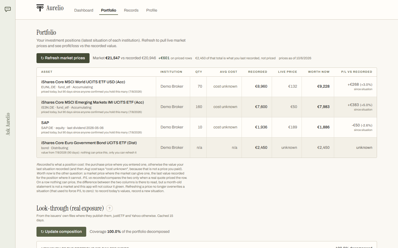The image size is (398, 248).
Task: Click the live price €132
Action: [x=293, y=86]
